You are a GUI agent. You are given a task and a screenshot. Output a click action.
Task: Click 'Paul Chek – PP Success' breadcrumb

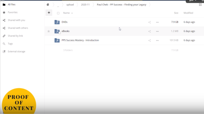(121, 5)
